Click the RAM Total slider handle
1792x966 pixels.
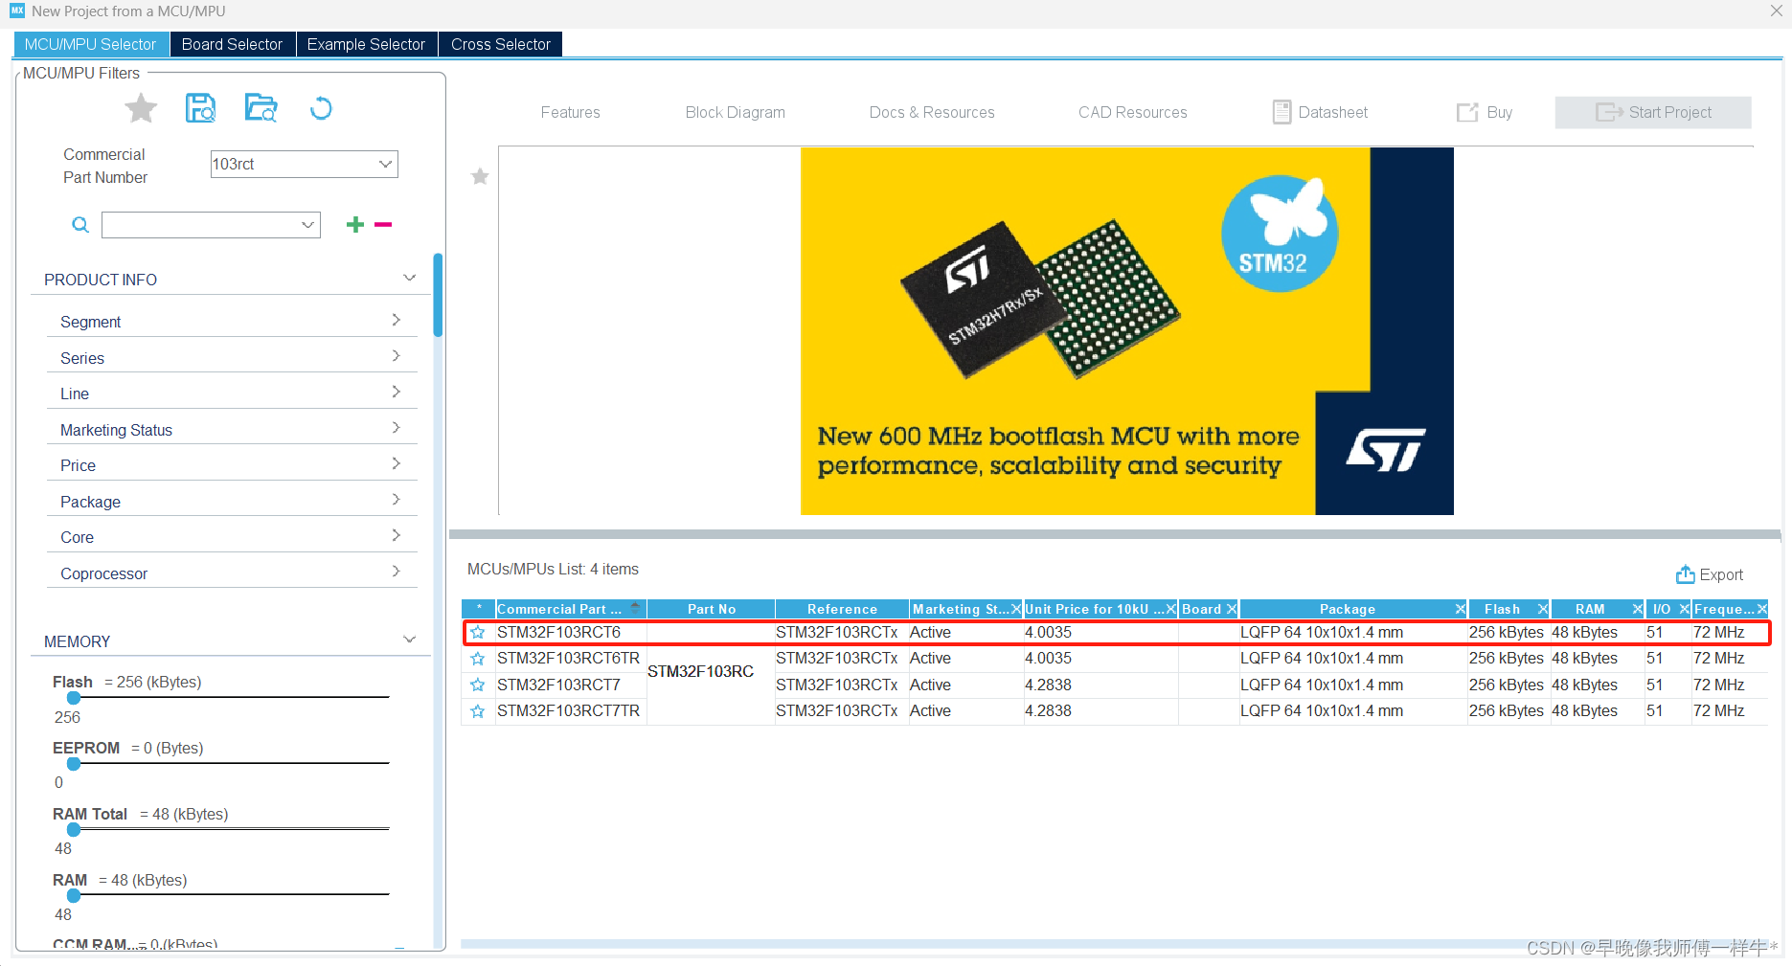[x=74, y=830]
